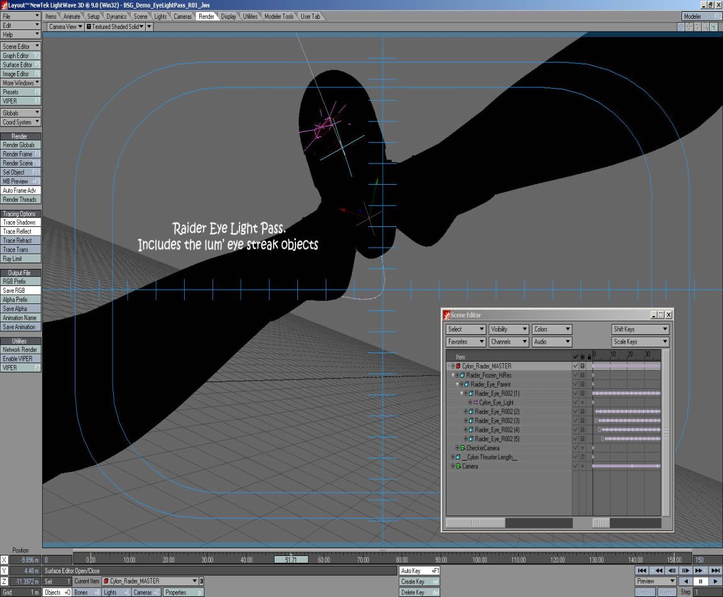Click the timeline frame slider at 51.71
This screenshot has height=597, width=723.
pyautogui.click(x=291, y=560)
